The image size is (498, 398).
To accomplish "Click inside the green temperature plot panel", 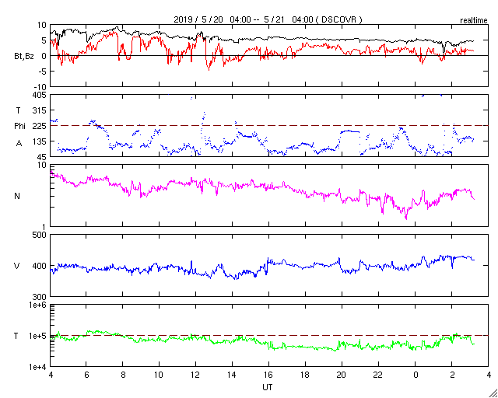I will click(x=269, y=336).
